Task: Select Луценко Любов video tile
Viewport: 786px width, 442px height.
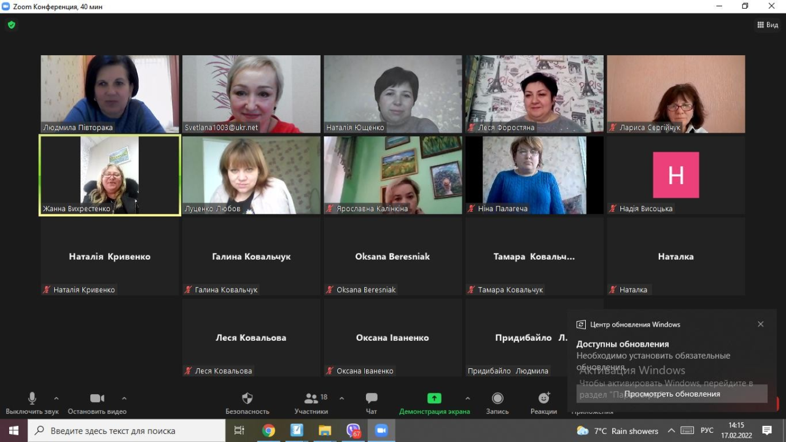Action: (x=251, y=175)
